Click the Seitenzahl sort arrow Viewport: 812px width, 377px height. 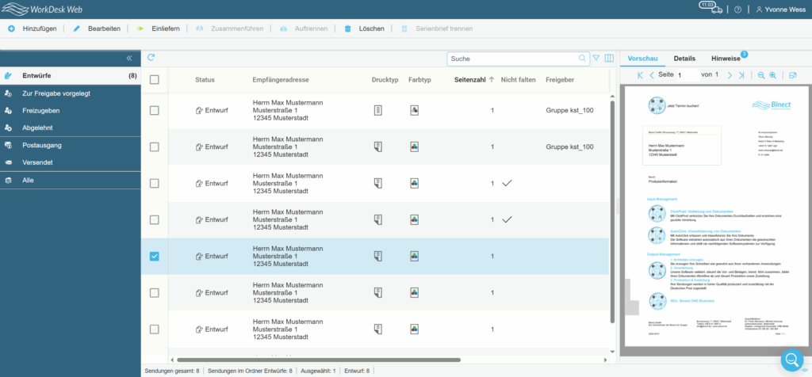(492, 80)
